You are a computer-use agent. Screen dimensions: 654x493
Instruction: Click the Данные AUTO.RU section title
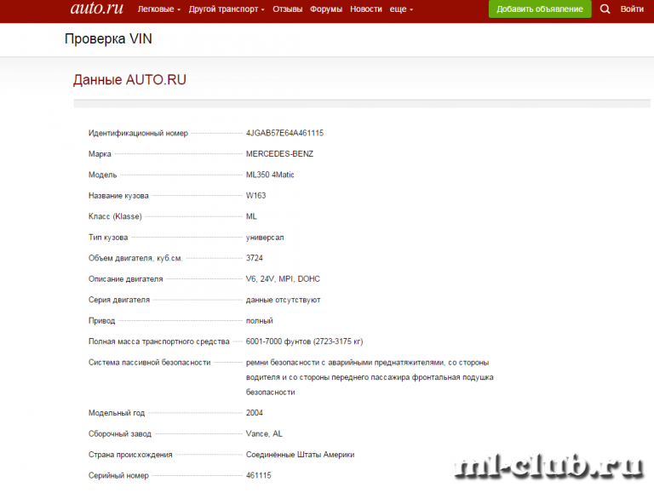point(129,80)
